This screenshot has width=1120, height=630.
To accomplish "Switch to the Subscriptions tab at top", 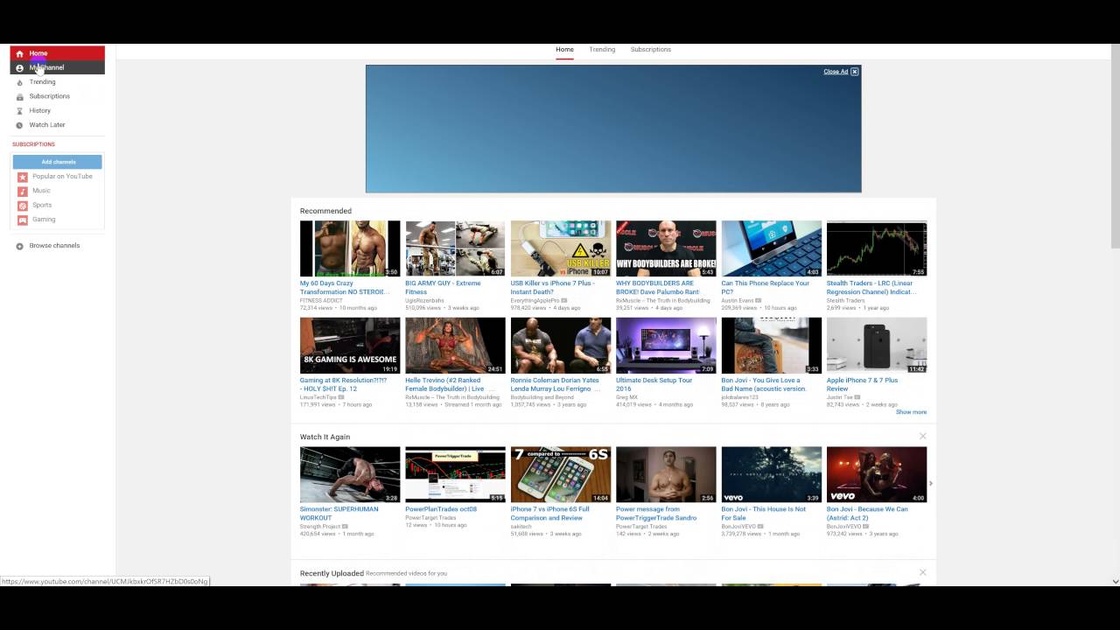I will tap(651, 50).
